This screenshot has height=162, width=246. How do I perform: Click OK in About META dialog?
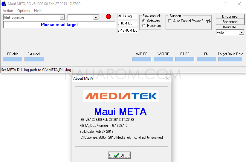coord(119,155)
